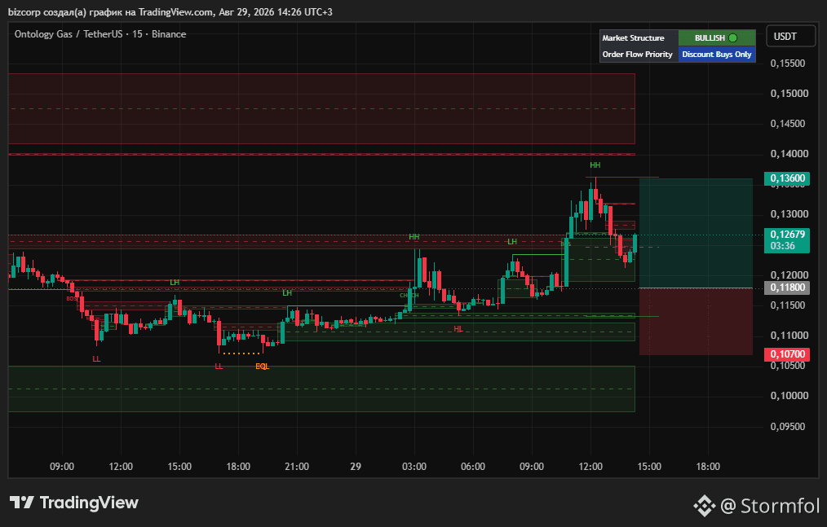
Task: Click the red 0,10700 stop-loss price label
Action: pyautogui.click(x=787, y=354)
